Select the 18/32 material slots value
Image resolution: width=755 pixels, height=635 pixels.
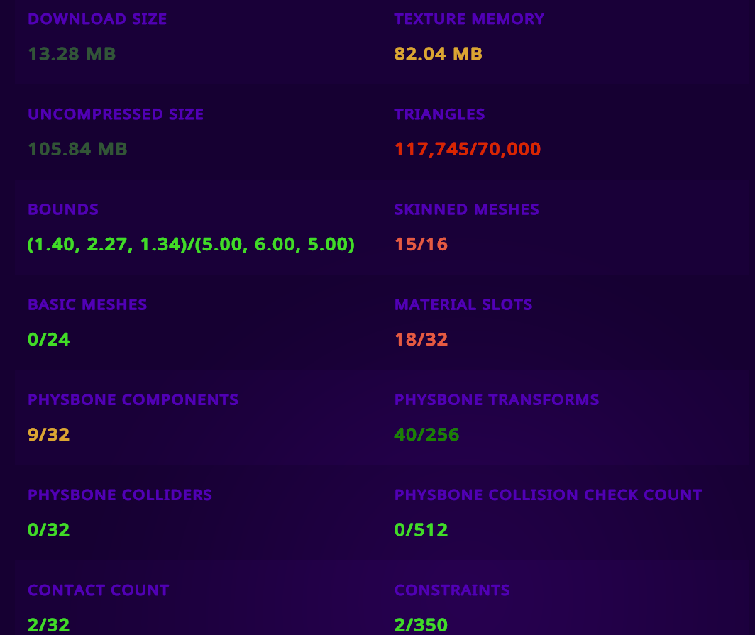pos(421,339)
